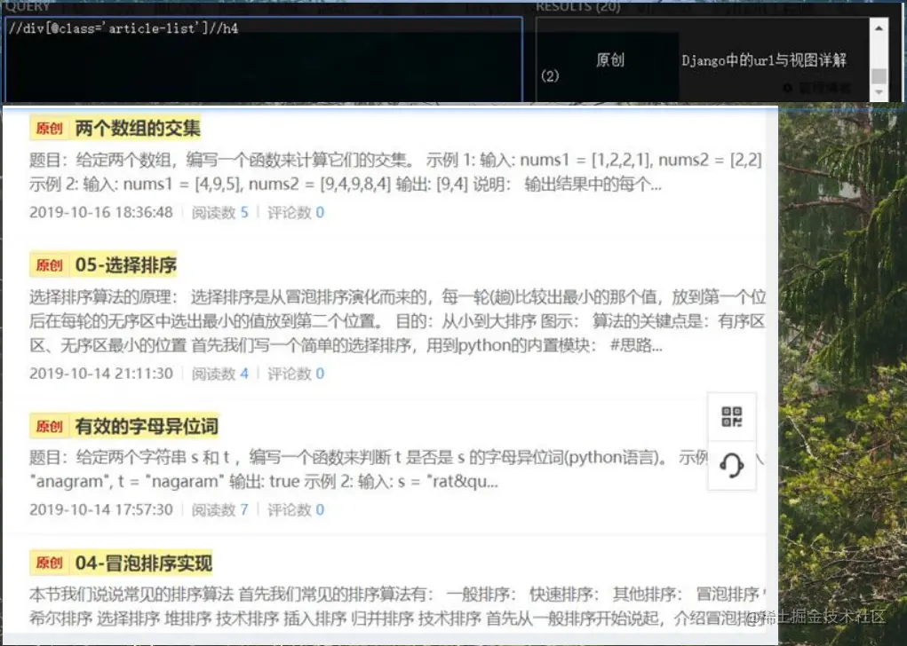The width and height of the screenshot is (907, 646).
Task: Click the 原创 badge on 05-选择排序
Action: 50,264
